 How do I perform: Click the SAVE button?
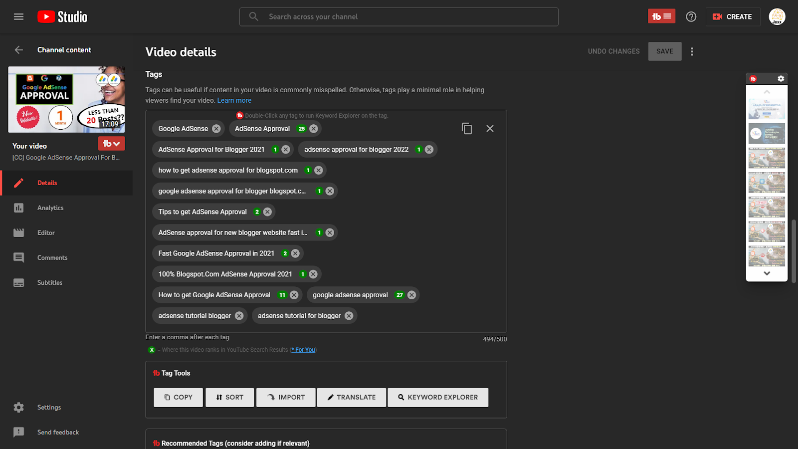(665, 51)
